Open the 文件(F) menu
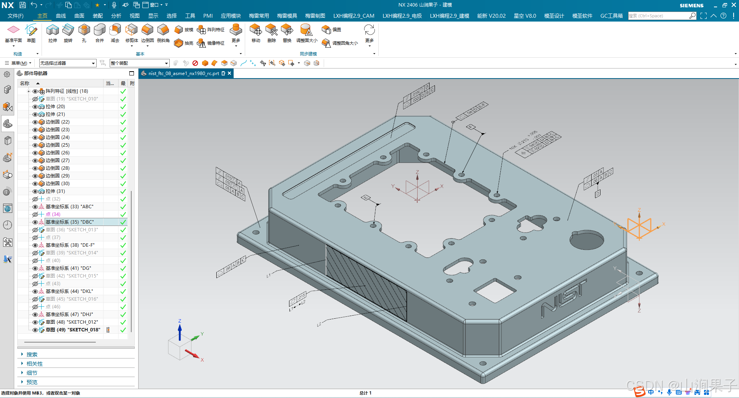The width and height of the screenshot is (739, 398). pos(15,16)
